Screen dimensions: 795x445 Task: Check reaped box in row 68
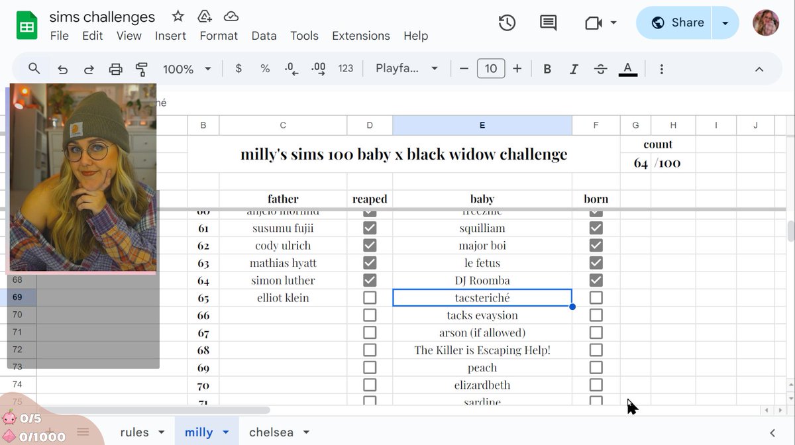[x=370, y=350]
